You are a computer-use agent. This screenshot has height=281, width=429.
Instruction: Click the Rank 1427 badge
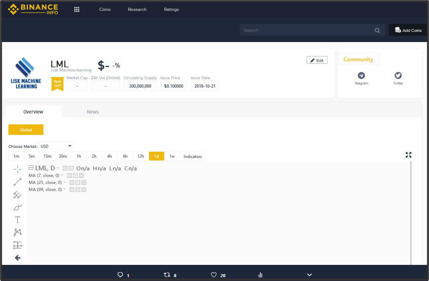click(57, 84)
